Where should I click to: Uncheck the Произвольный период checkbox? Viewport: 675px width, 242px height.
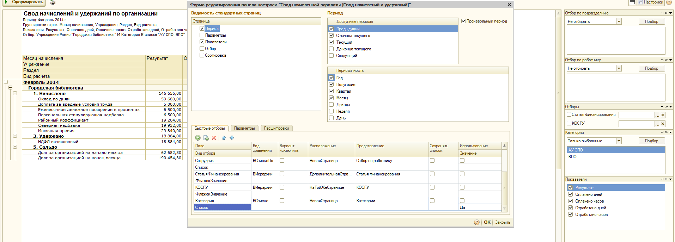point(463,21)
